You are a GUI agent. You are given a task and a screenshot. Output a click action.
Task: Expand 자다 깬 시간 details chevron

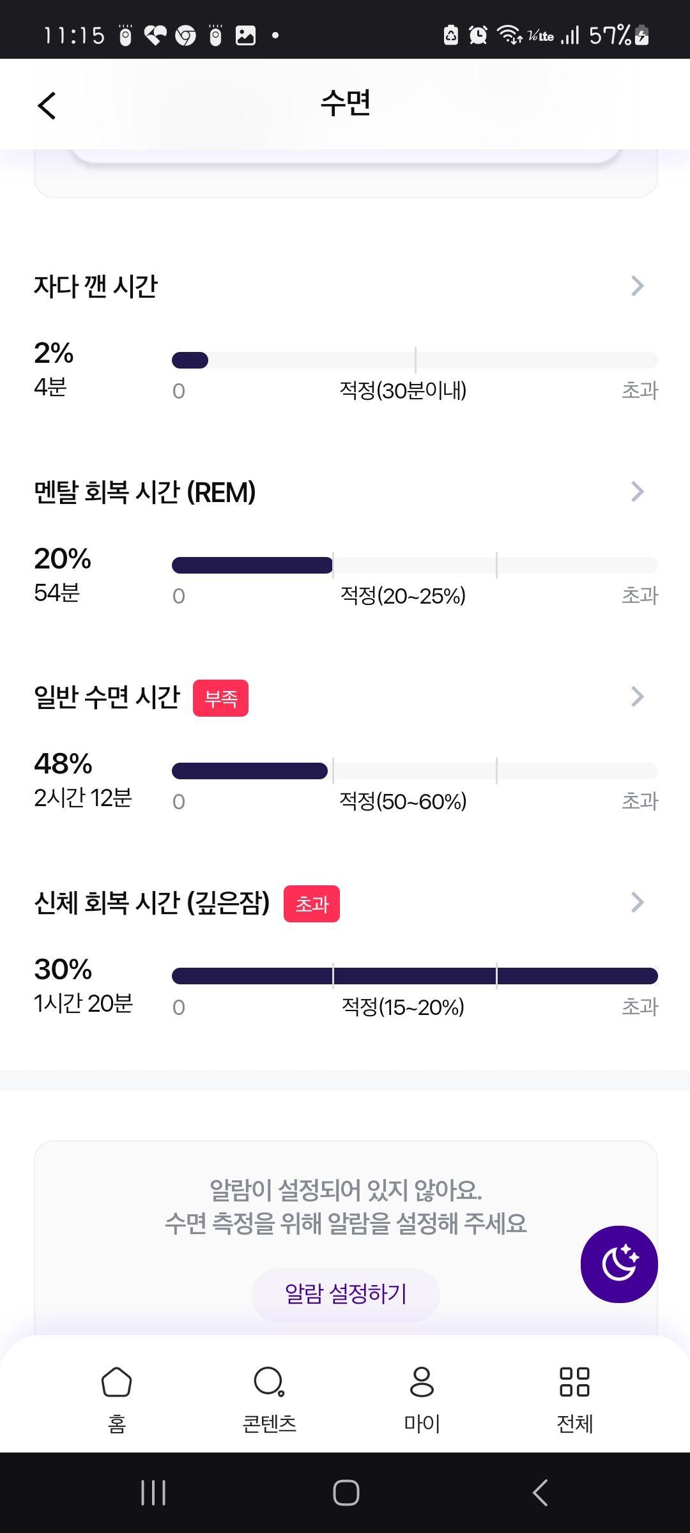[x=637, y=286]
